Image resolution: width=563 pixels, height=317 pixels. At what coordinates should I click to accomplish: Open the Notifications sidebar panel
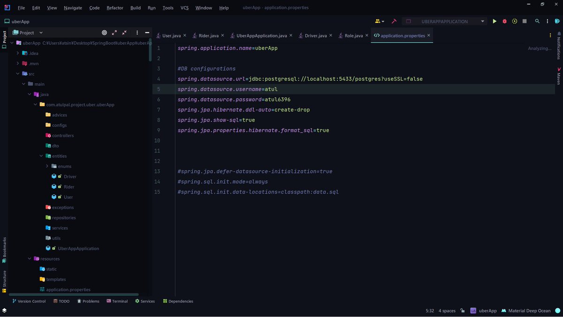(558, 46)
